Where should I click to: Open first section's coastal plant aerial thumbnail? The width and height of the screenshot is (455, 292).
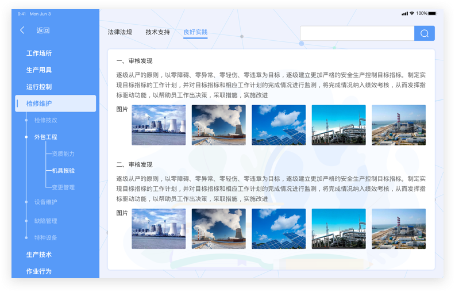pos(399,125)
